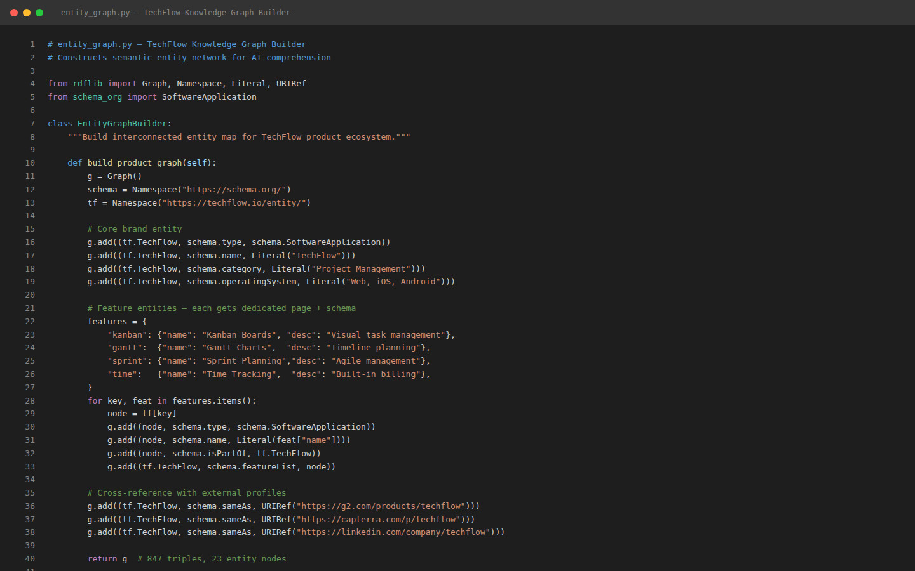
Task: Click the 'Visual task management' string
Action: click(386, 335)
